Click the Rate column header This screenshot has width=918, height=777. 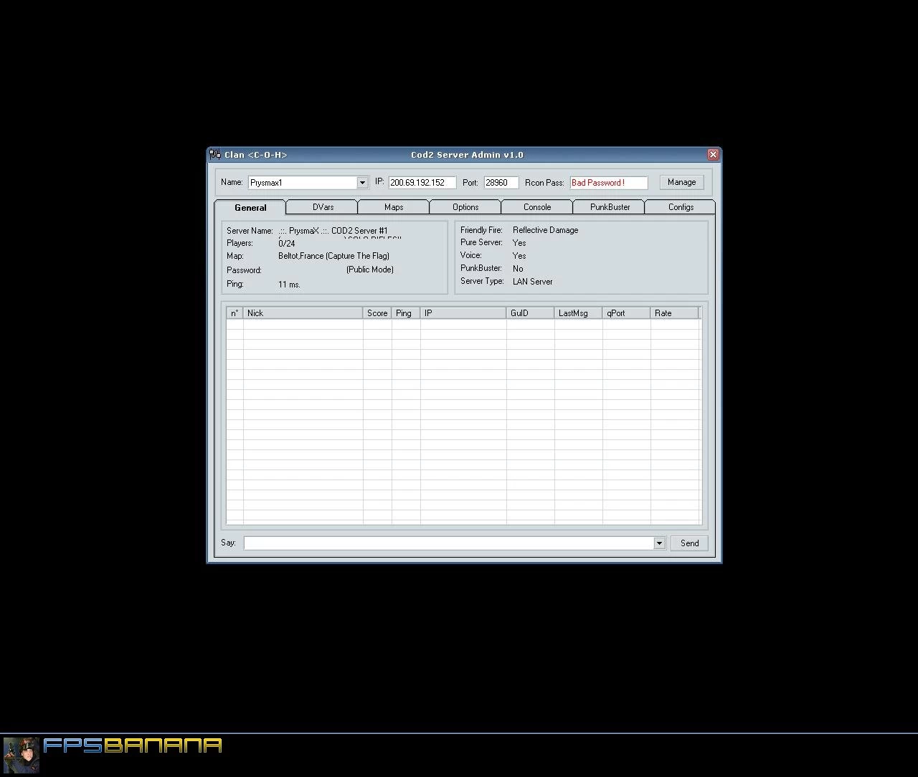(674, 313)
